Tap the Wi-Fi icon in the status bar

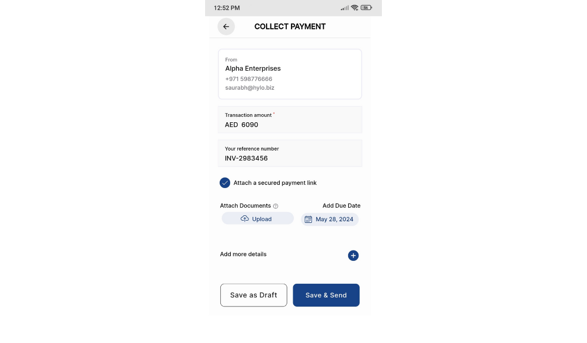click(355, 7)
